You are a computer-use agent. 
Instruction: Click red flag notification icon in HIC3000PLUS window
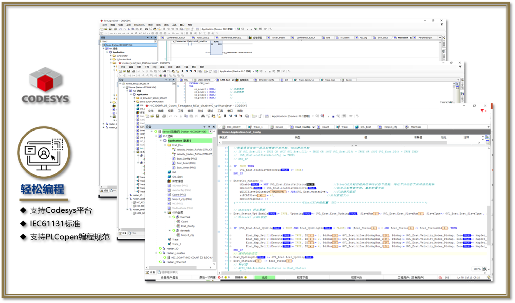pyautogui.click(x=483, y=111)
